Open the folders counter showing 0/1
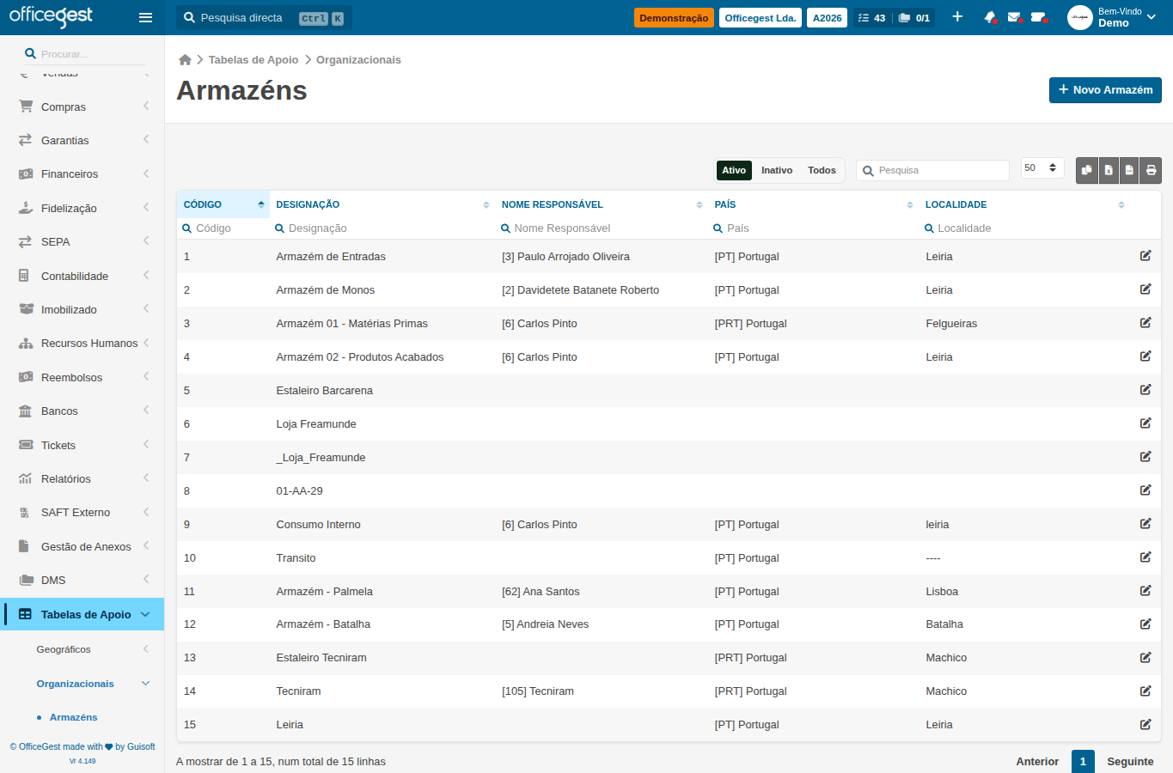1173x773 pixels. (x=914, y=18)
